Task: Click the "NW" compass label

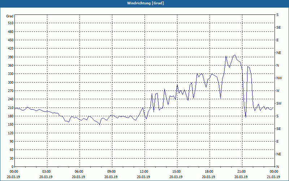Action: tap(279, 78)
